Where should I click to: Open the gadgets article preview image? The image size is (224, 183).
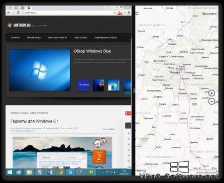click(x=62, y=153)
